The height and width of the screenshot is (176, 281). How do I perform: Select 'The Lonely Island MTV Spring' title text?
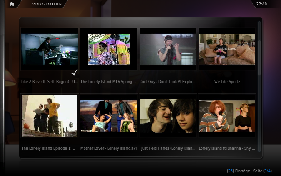pyautogui.click(x=108, y=82)
